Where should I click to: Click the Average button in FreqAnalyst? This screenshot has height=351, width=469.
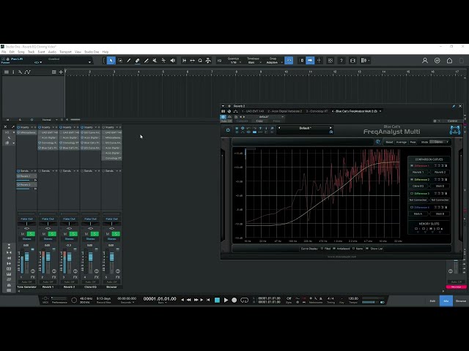pyautogui.click(x=401, y=142)
